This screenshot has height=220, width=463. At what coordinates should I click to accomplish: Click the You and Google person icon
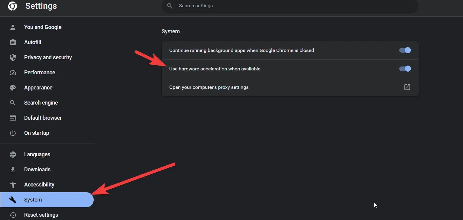(13, 27)
